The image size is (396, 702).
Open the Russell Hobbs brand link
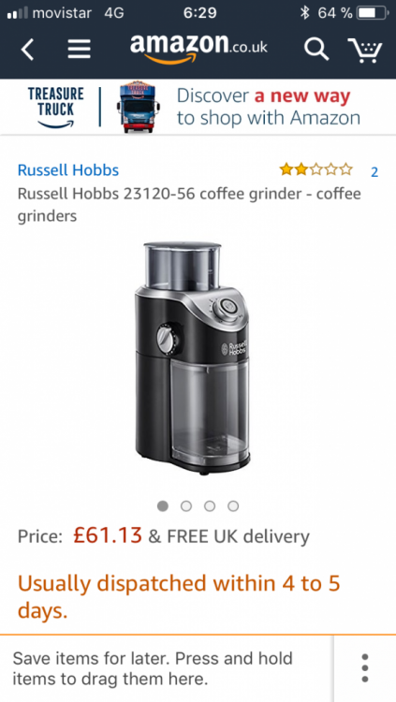(68, 170)
